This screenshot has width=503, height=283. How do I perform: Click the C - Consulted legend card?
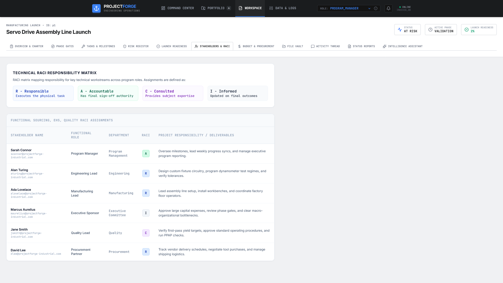click(x=173, y=93)
